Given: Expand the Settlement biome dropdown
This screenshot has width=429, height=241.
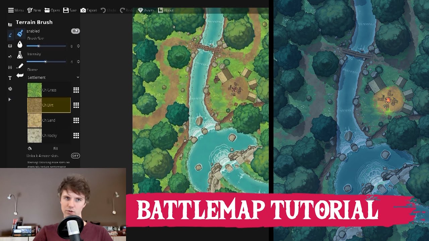Looking at the screenshot, I should coord(53,77).
